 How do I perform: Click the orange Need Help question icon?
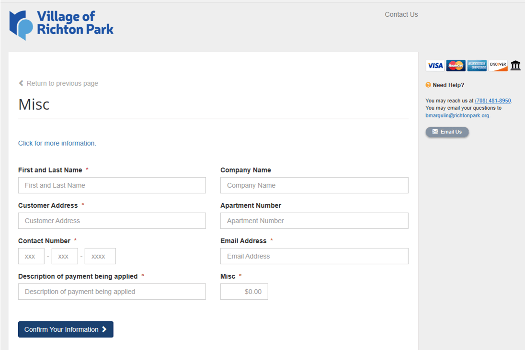point(428,85)
